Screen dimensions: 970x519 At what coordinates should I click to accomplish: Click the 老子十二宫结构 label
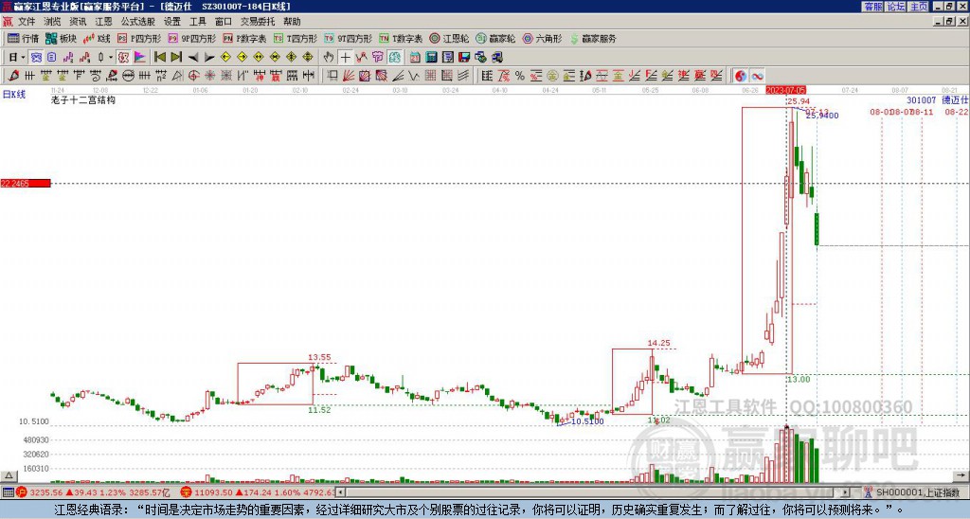click(x=82, y=99)
